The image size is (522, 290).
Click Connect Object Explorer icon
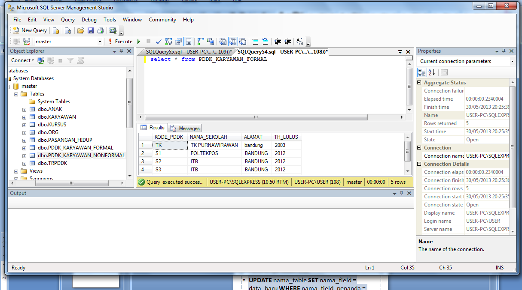(x=41, y=60)
